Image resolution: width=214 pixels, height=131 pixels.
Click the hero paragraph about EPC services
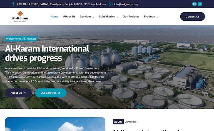[x=56, y=75]
